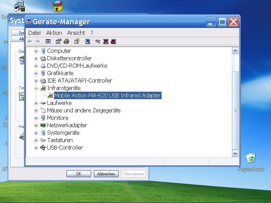
Task: Click the Computer category icon
Action: (x=43, y=51)
